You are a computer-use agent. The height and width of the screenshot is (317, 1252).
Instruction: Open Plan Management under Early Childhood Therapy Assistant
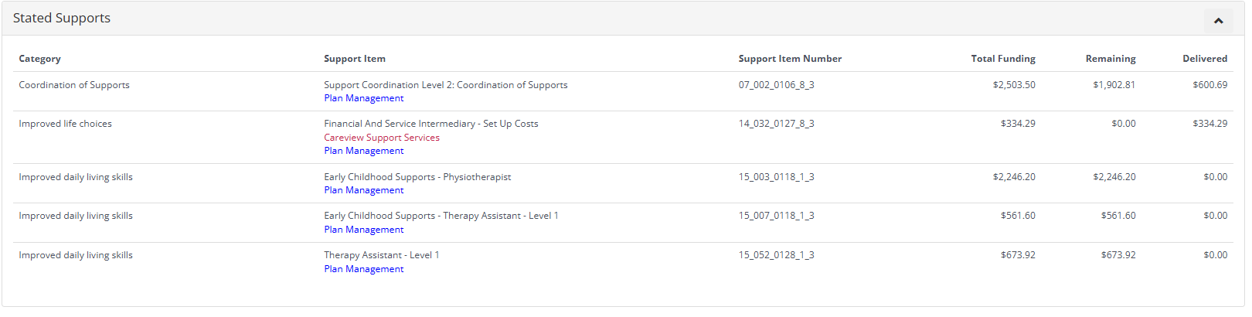[x=363, y=230]
